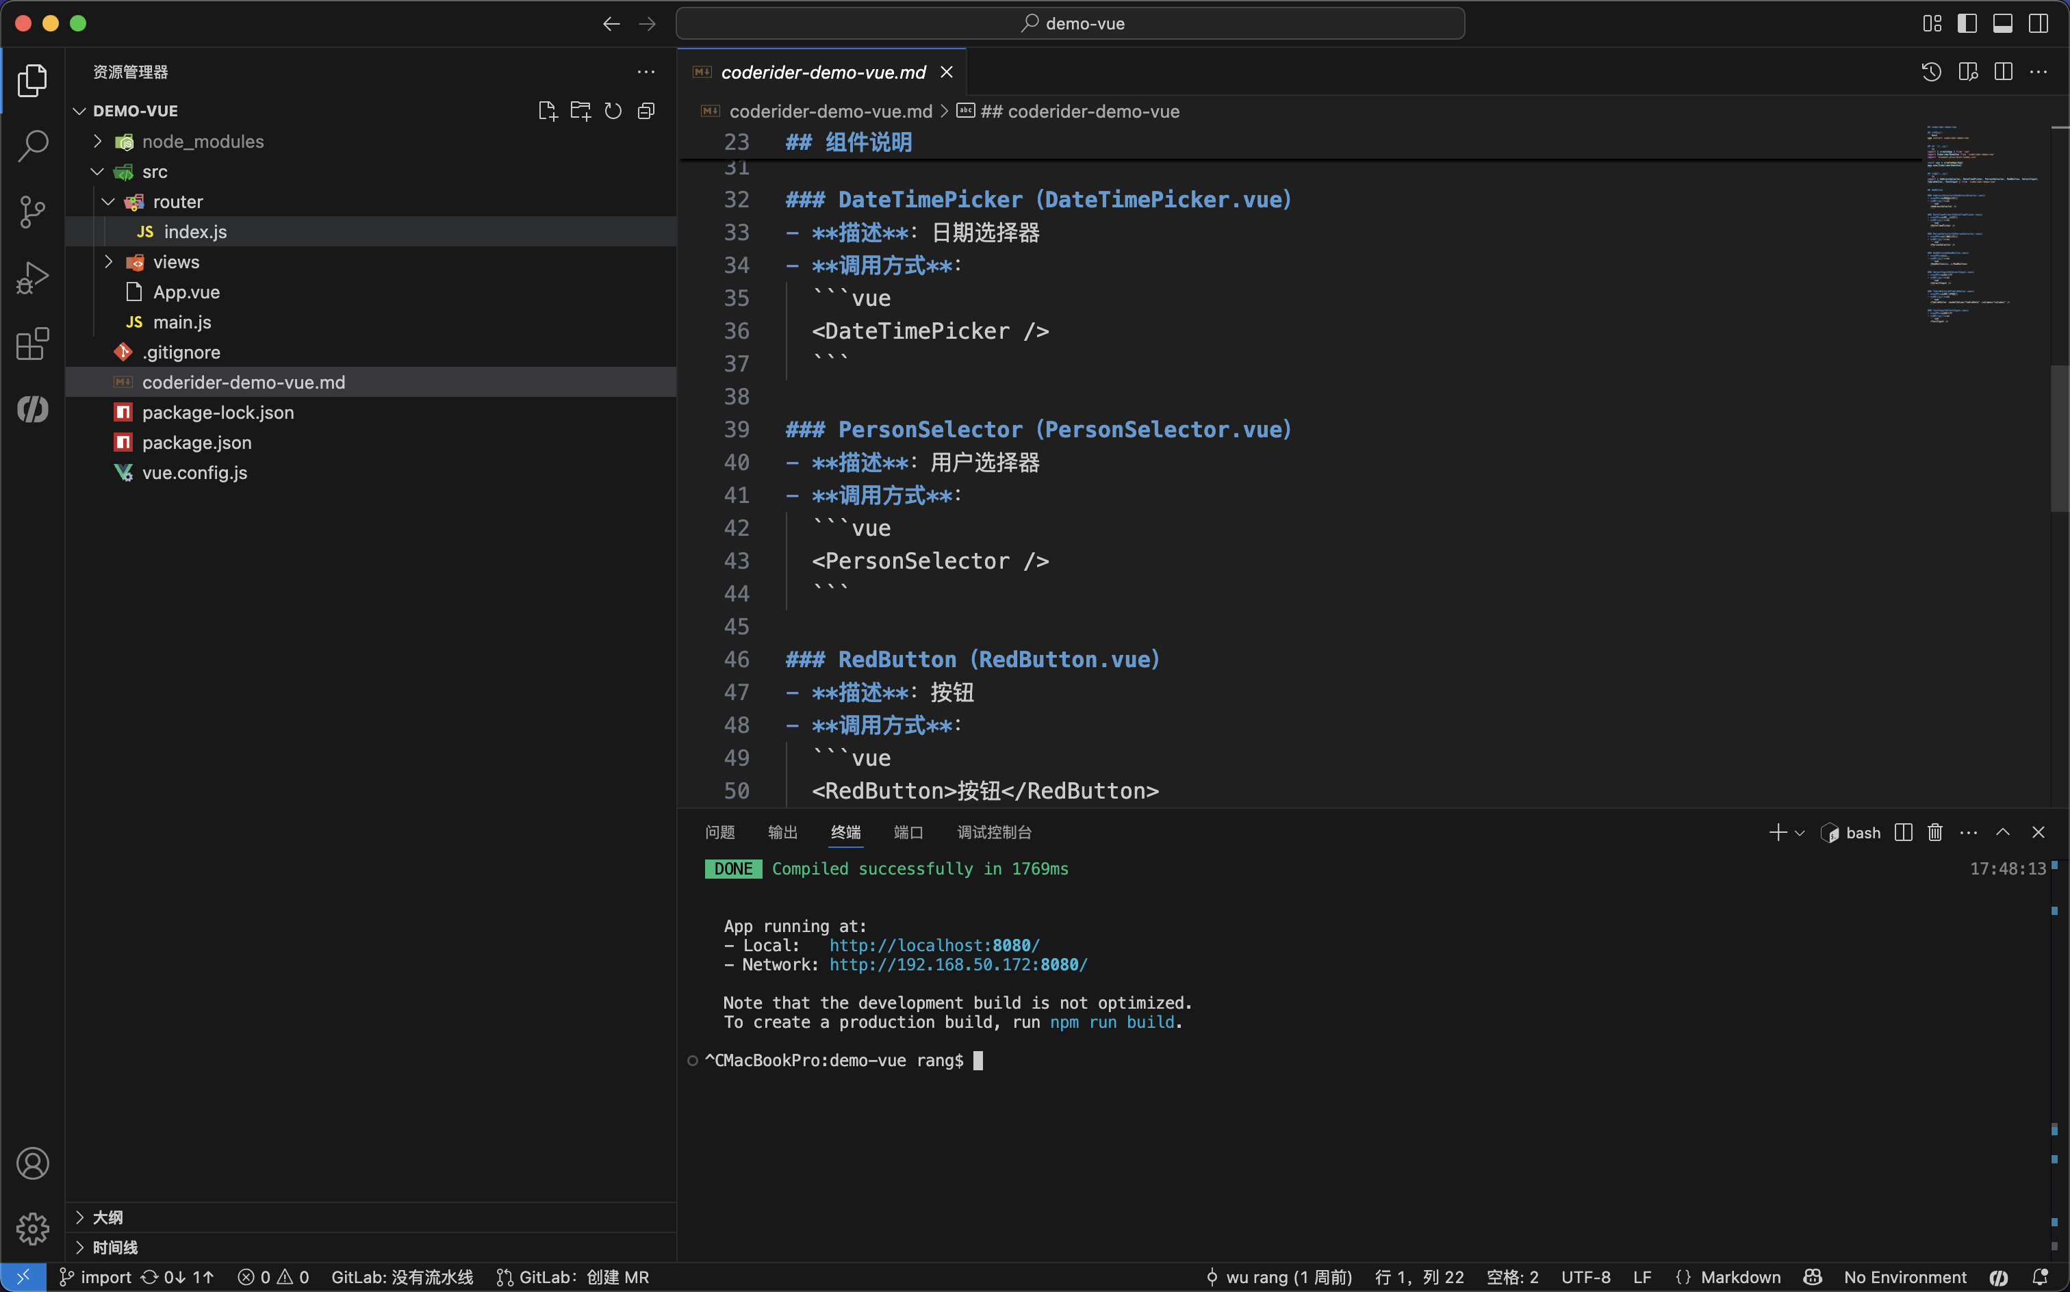The height and width of the screenshot is (1292, 2070).
Task: Open markdown preview to the side
Action: (1967, 72)
